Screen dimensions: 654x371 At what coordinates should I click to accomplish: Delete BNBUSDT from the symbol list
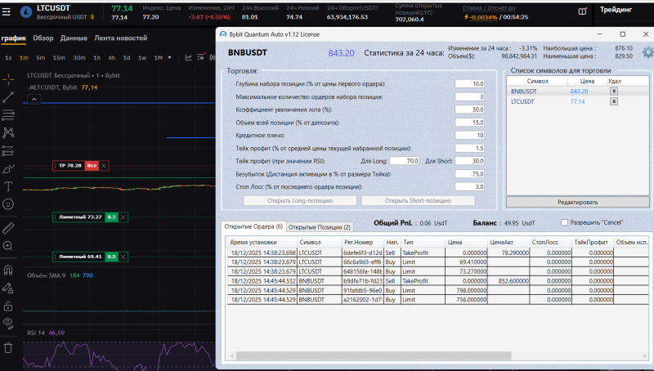click(x=614, y=91)
